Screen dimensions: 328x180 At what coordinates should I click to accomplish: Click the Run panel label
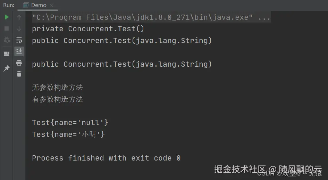click(x=9, y=5)
